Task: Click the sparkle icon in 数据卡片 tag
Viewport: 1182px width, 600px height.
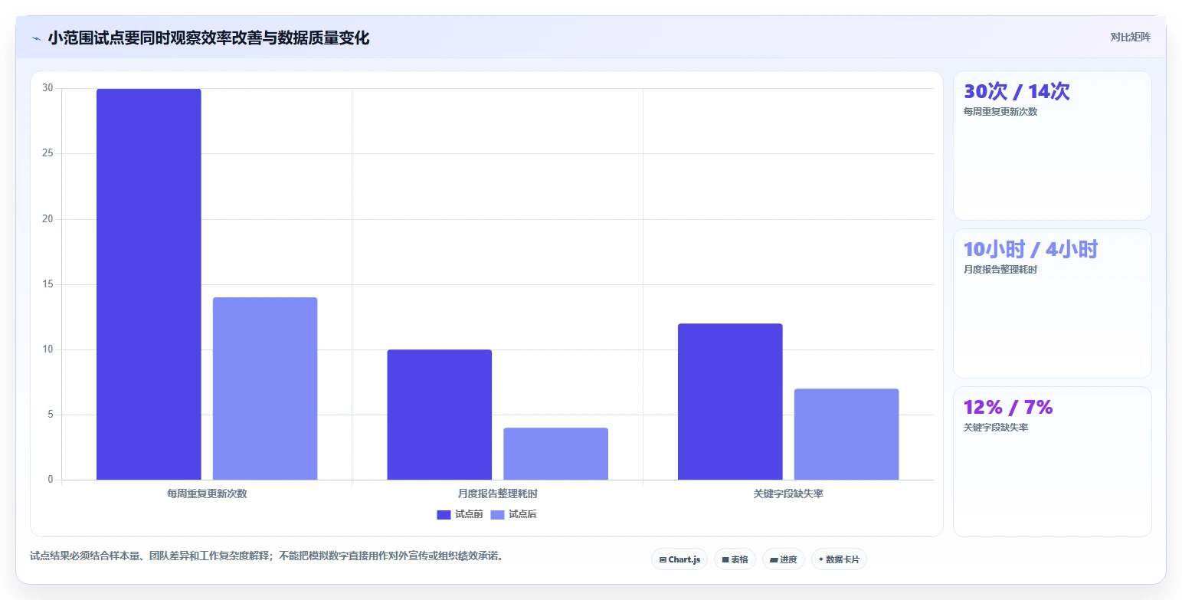Action: pyautogui.click(x=821, y=559)
